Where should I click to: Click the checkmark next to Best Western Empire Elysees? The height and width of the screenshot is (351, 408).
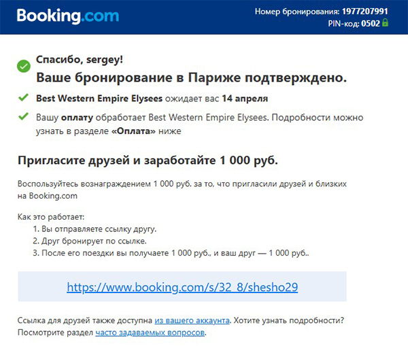click(x=23, y=98)
